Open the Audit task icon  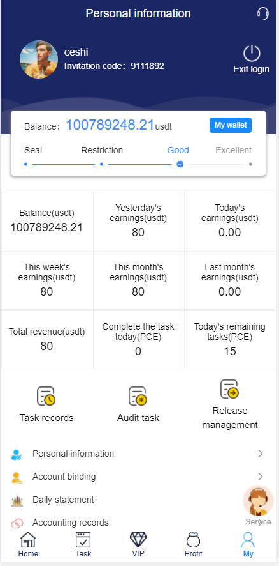pos(138,396)
